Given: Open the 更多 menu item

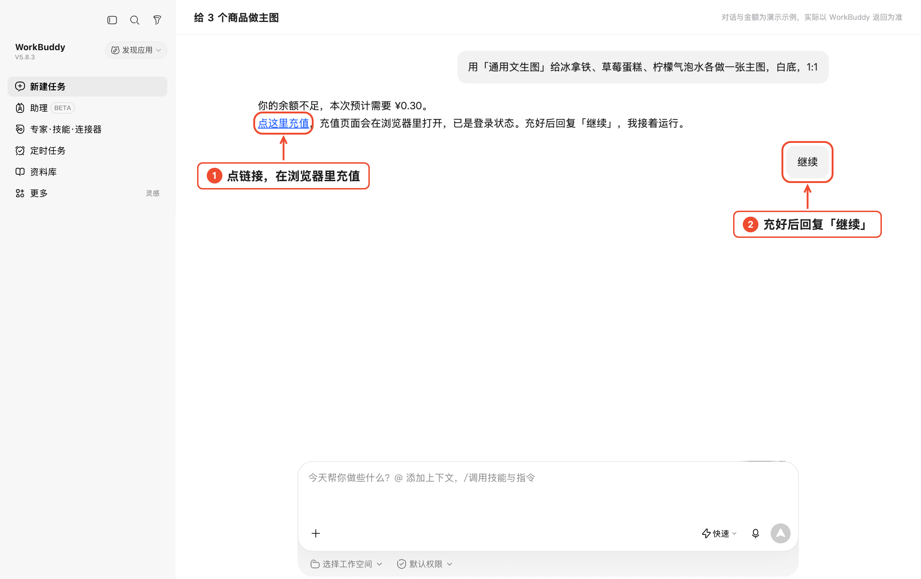Looking at the screenshot, I should pos(87,193).
